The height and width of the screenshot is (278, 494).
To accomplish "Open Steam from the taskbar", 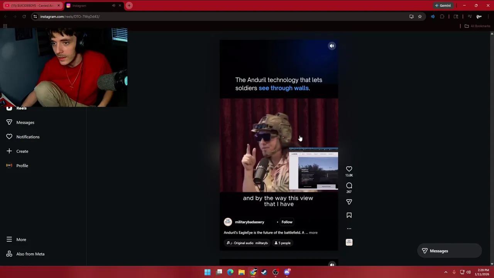I will pyautogui.click(x=264, y=272).
